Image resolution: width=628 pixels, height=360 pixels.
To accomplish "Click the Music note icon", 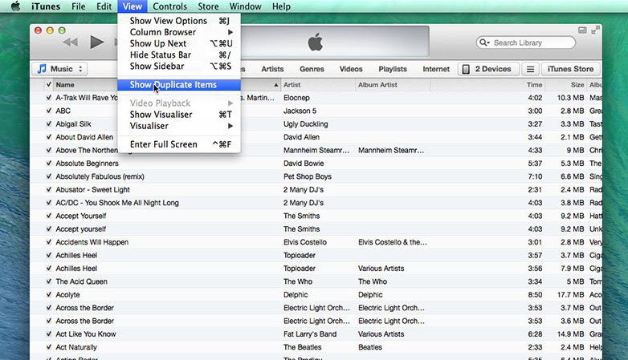I will coord(42,69).
